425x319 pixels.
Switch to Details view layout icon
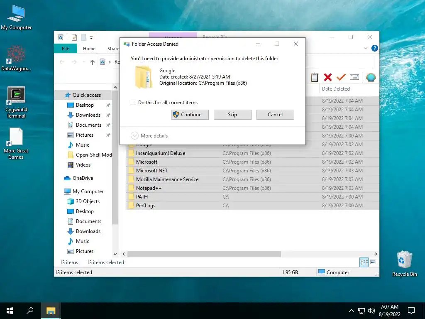pos(364,262)
